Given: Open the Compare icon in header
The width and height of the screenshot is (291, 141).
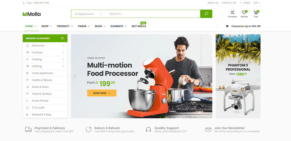Looking at the screenshot, I should (232, 12).
